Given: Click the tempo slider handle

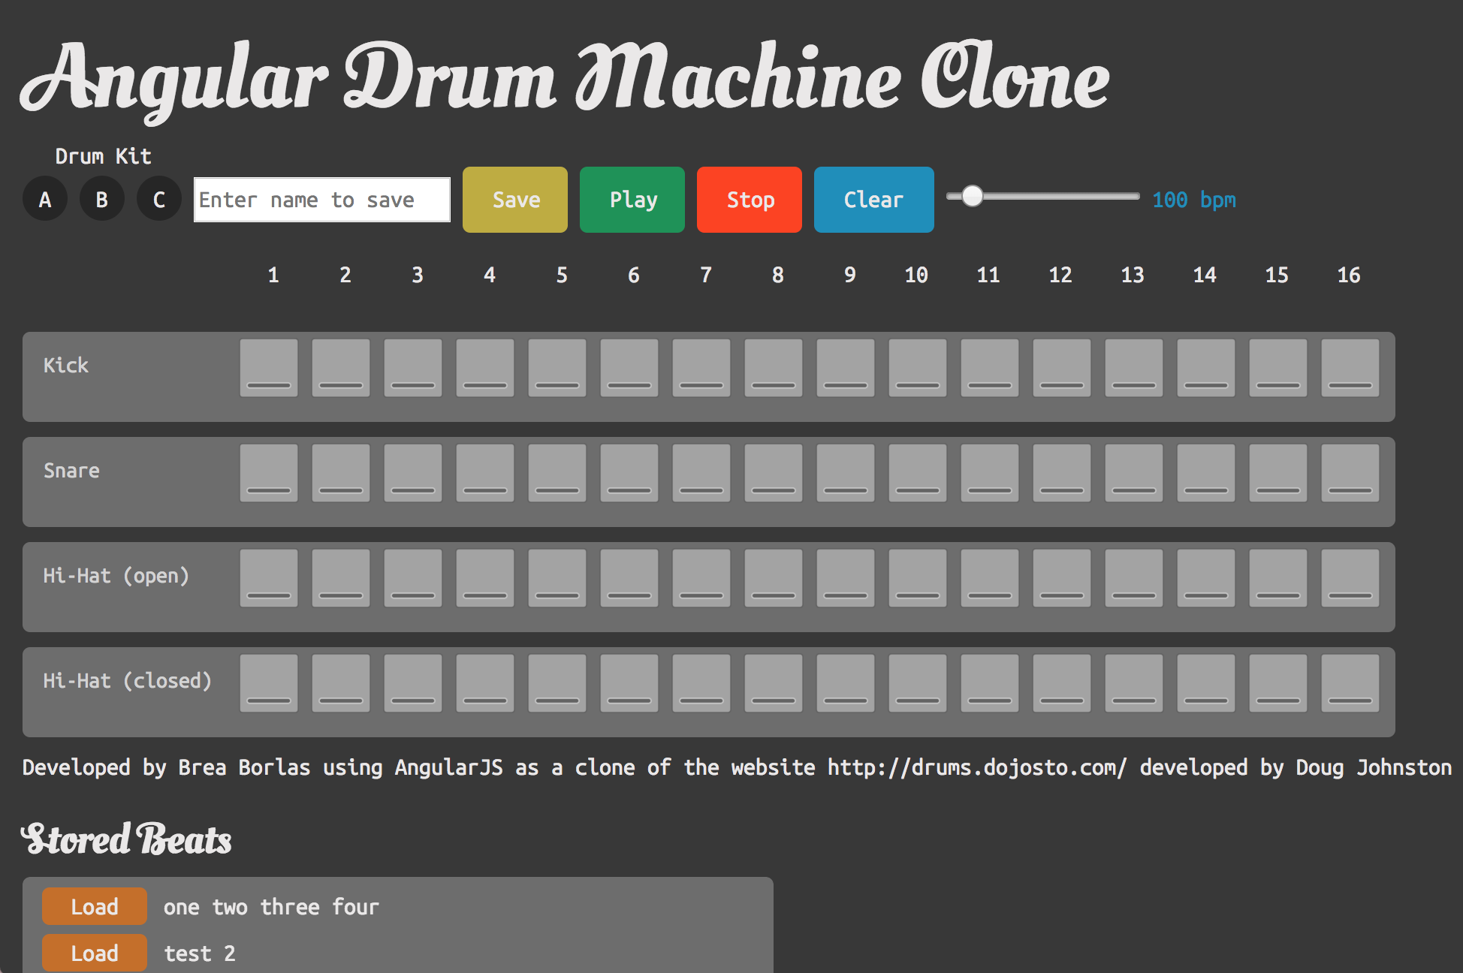Looking at the screenshot, I should [x=973, y=196].
